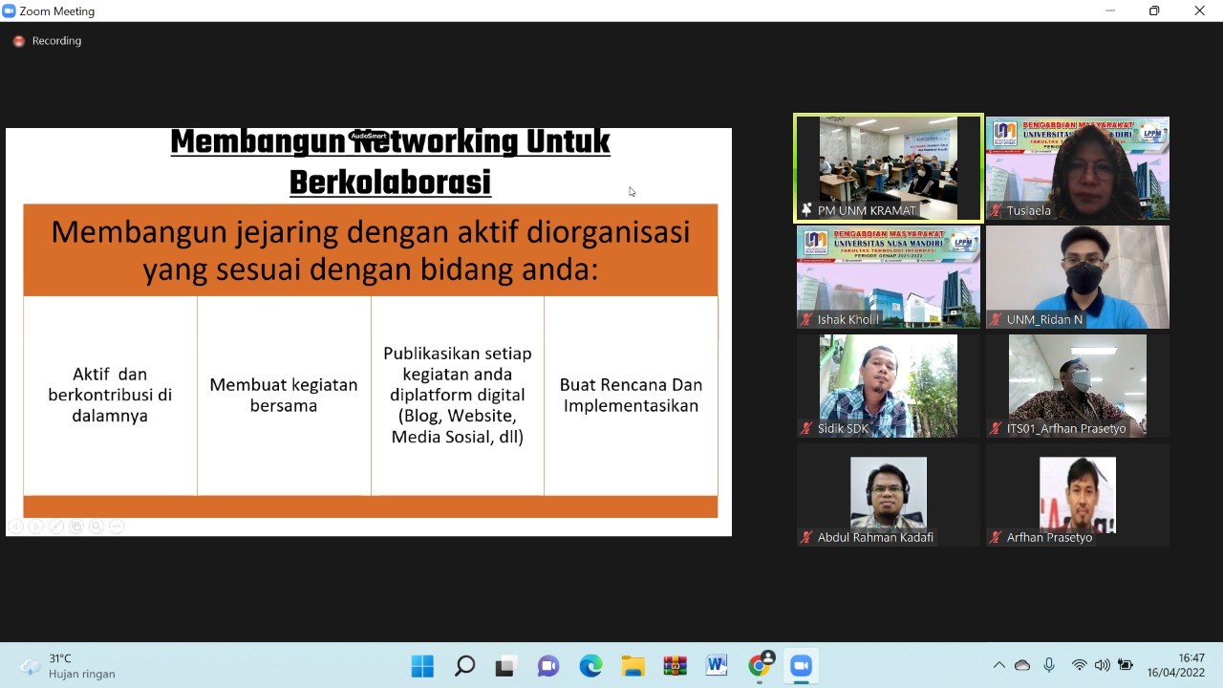Open Google Chrome from the taskbar
The image size is (1223, 688).
(761, 666)
